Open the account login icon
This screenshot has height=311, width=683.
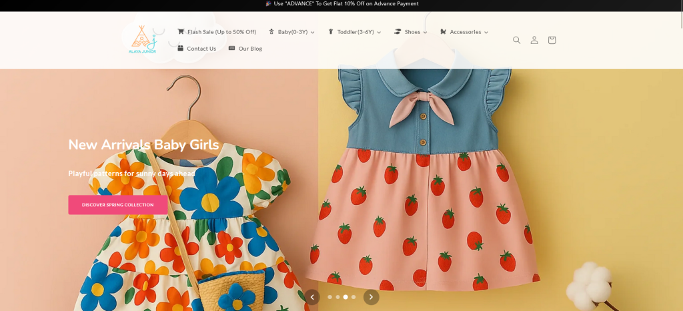point(534,40)
